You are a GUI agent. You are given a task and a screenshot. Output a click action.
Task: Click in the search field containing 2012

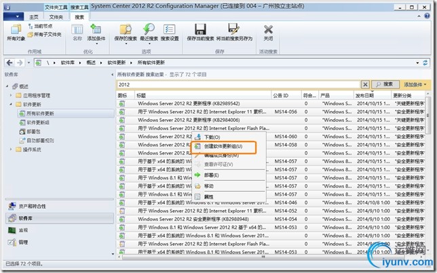239,85
